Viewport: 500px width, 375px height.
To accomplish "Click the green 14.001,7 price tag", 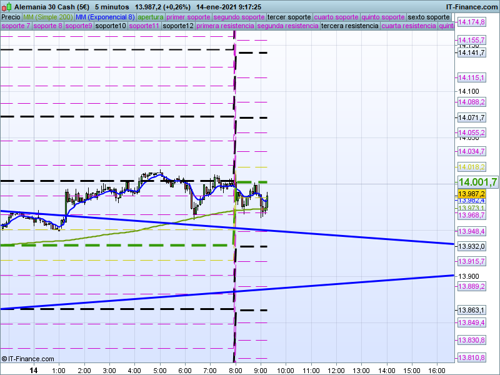I will (x=477, y=182).
